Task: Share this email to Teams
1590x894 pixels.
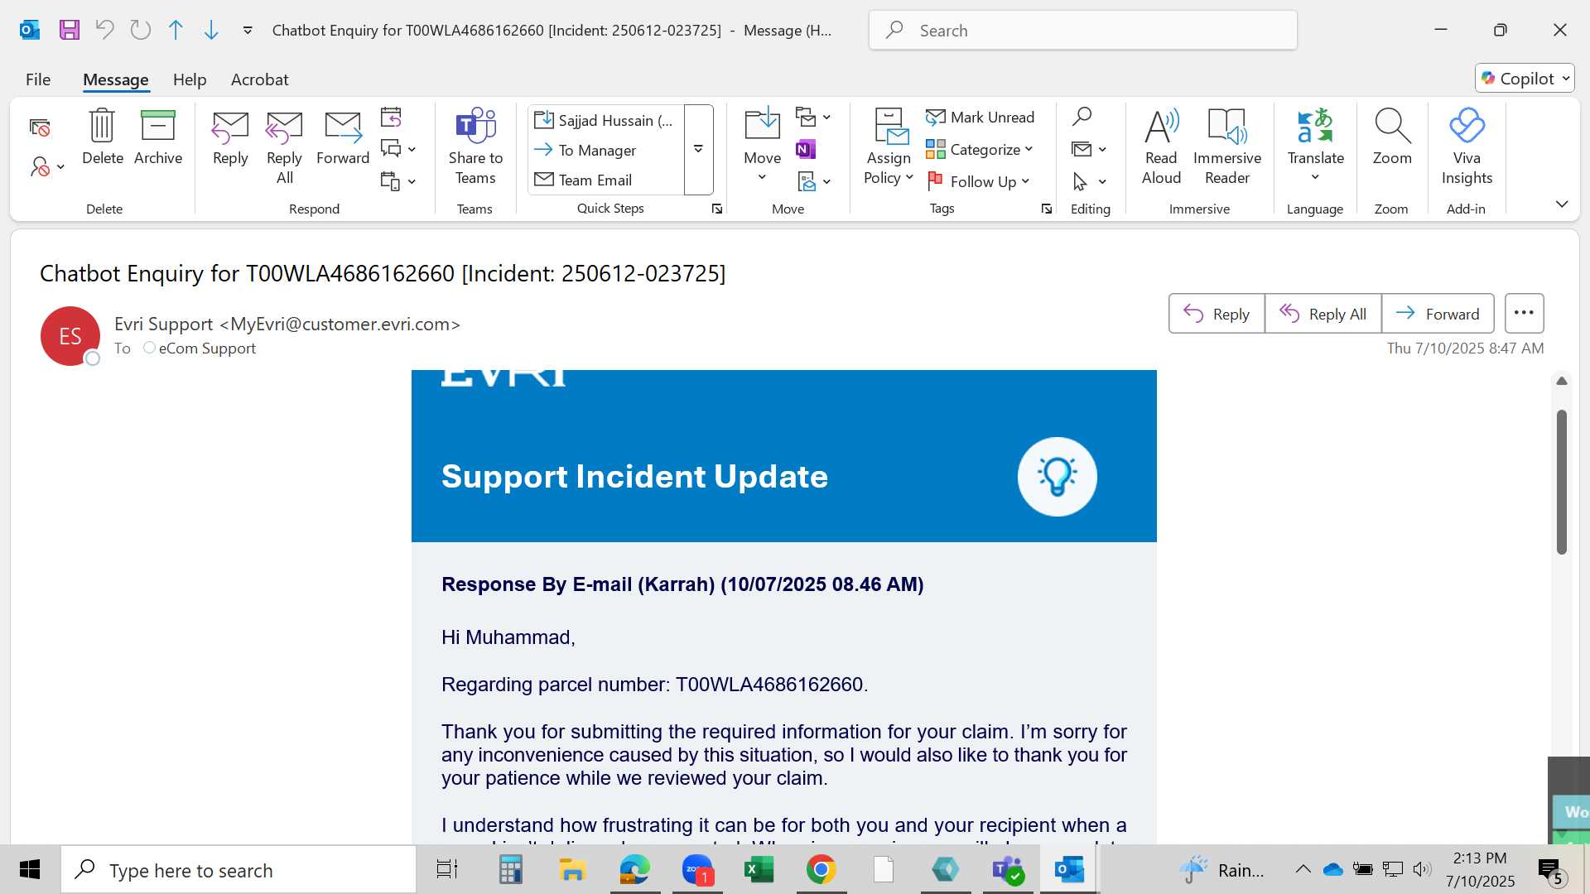Action: [x=475, y=147]
